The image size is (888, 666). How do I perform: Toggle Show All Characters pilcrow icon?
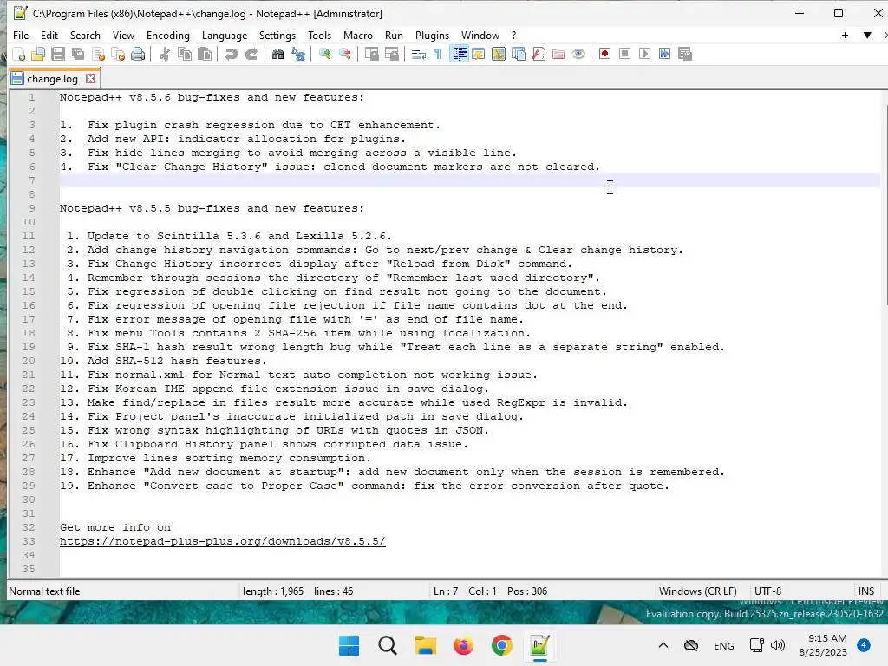point(438,54)
